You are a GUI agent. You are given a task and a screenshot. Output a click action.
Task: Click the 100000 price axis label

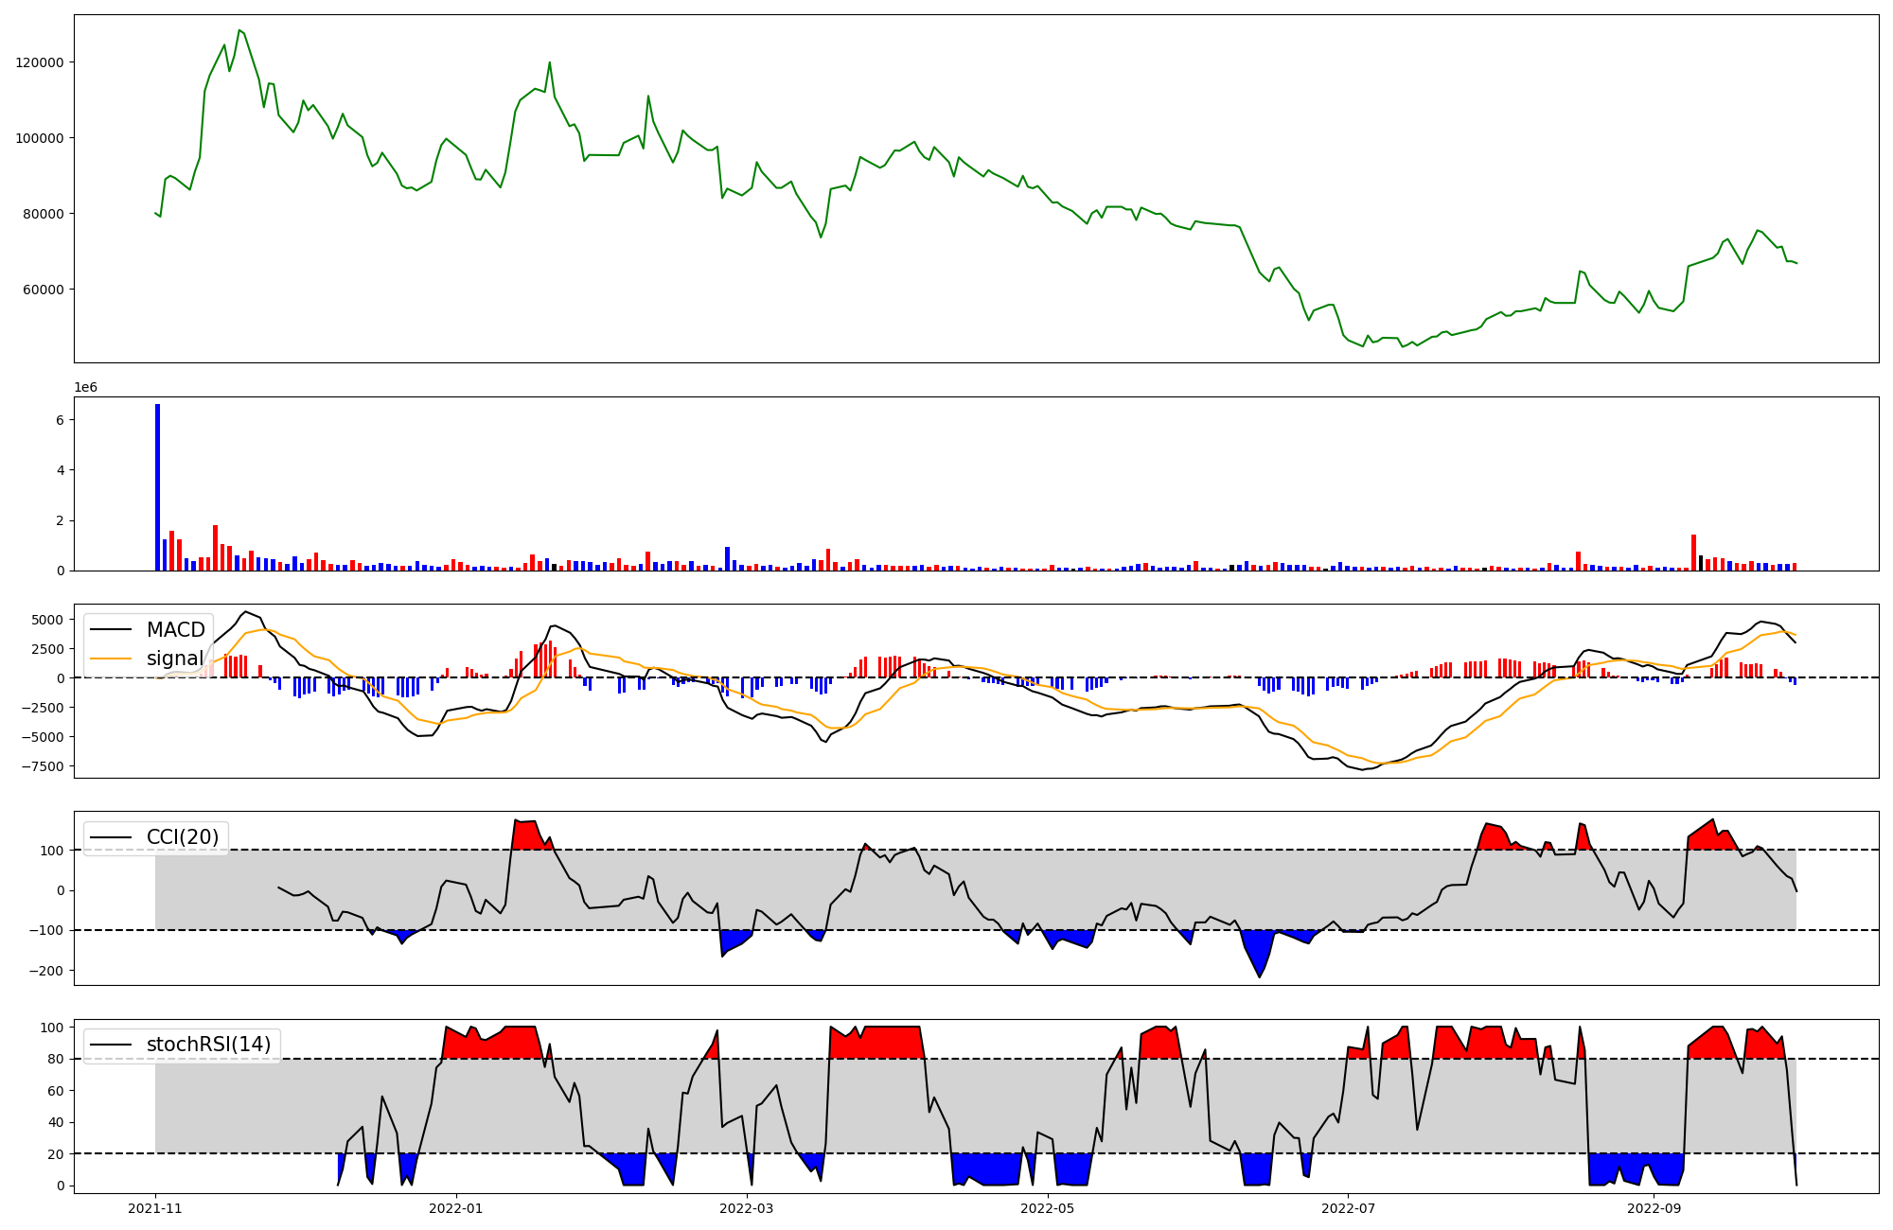(40, 138)
